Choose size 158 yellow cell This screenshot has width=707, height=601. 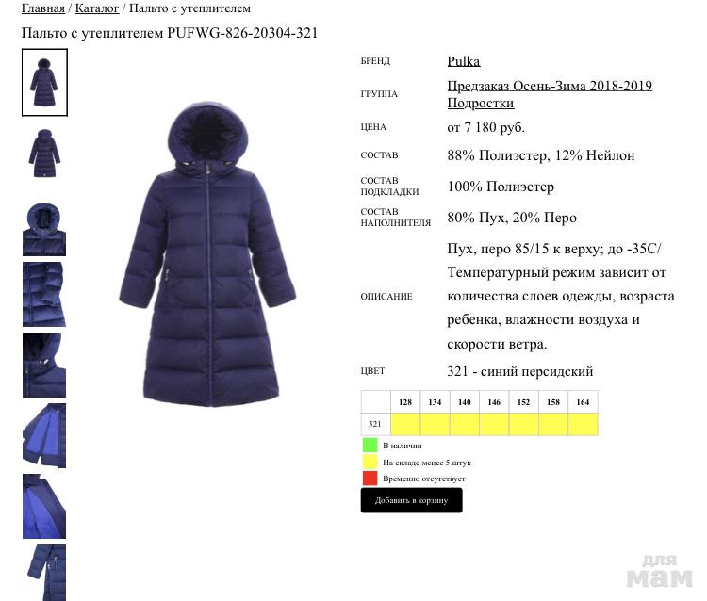[553, 425]
